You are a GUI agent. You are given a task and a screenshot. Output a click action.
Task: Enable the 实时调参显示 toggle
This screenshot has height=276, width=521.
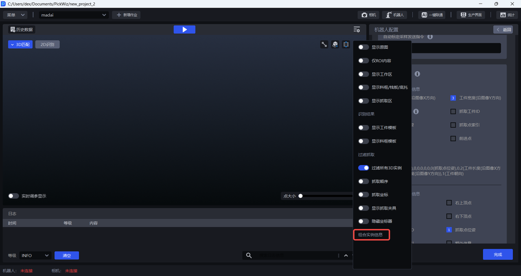(13, 196)
